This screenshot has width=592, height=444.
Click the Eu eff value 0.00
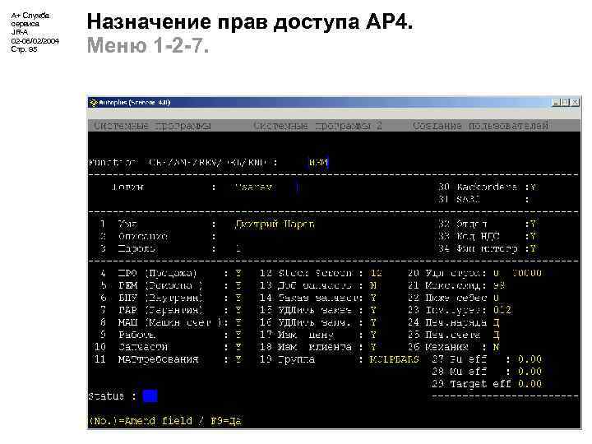pos(530,359)
